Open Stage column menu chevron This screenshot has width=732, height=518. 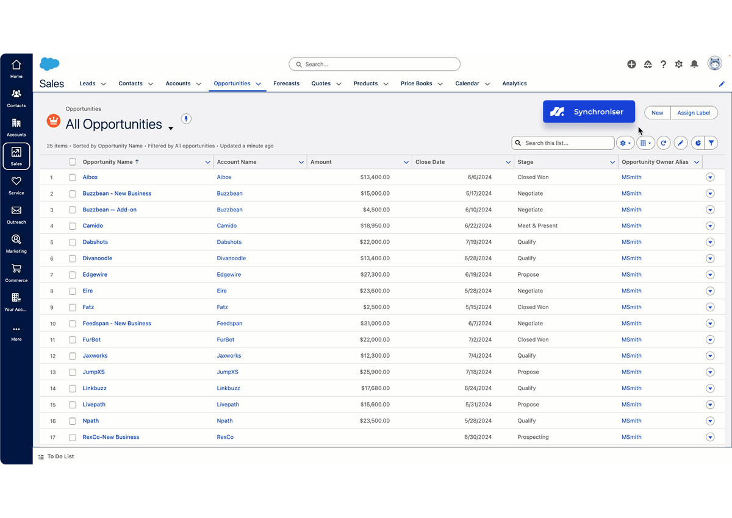point(612,162)
